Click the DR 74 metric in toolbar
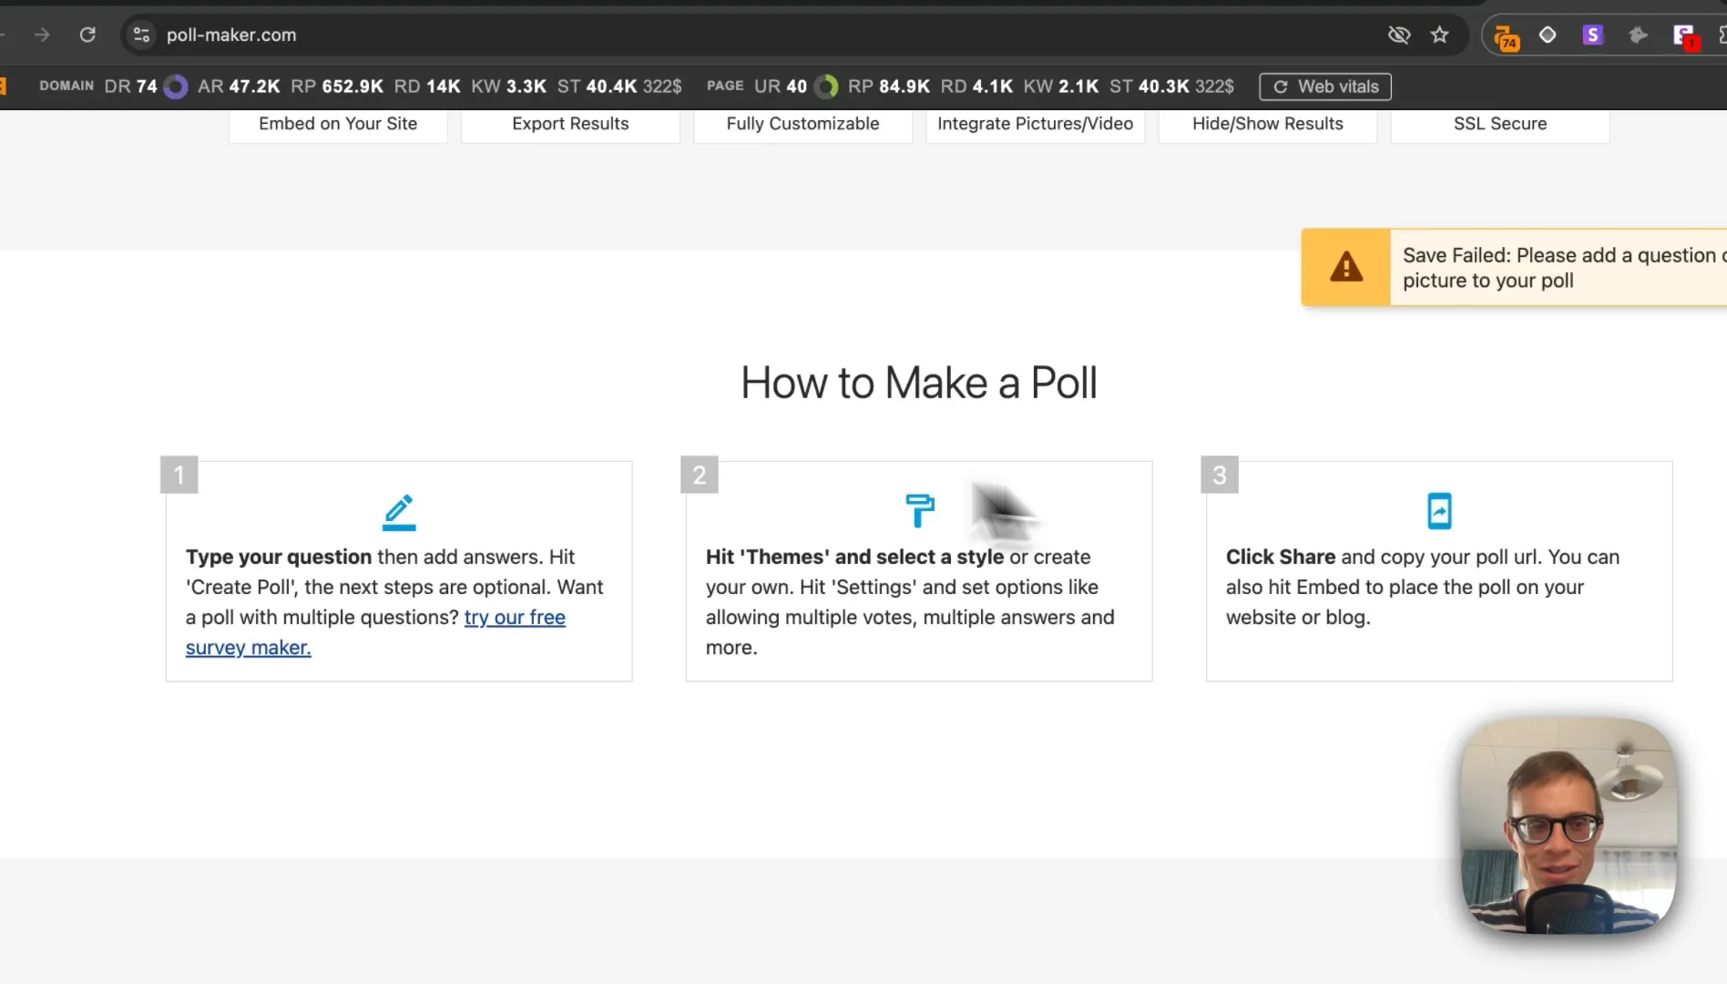The width and height of the screenshot is (1727, 984). point(131,87)
